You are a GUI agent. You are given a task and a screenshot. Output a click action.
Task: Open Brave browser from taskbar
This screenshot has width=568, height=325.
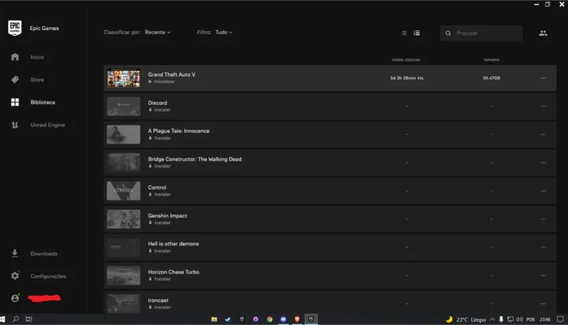297,319
